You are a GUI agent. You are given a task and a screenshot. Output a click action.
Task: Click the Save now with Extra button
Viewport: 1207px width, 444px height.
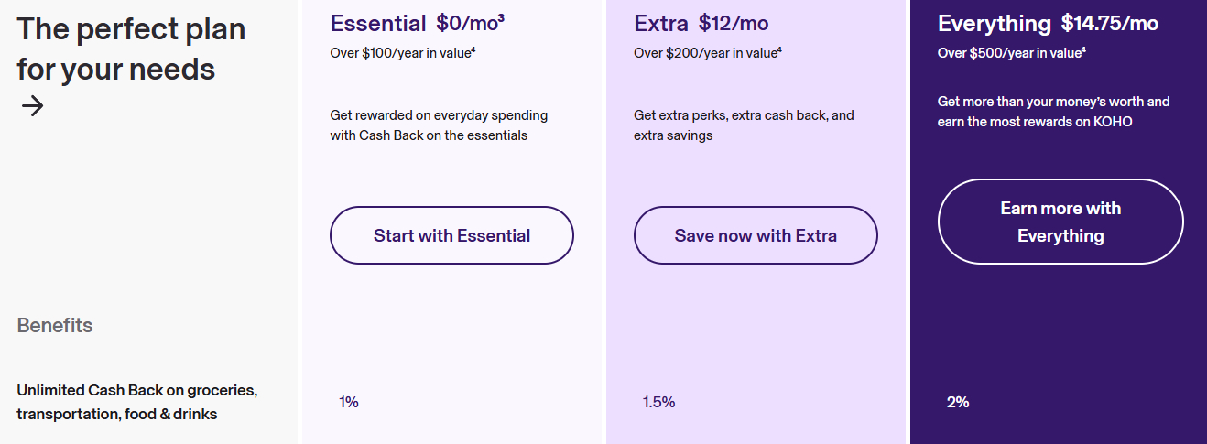[x=756, y=235]
